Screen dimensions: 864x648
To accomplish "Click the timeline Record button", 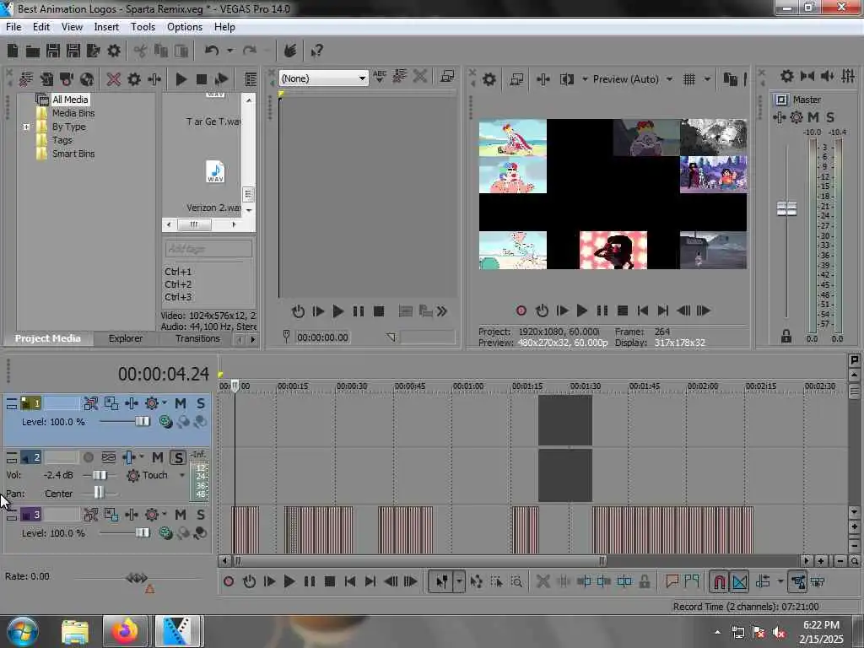I will (229, 581).
